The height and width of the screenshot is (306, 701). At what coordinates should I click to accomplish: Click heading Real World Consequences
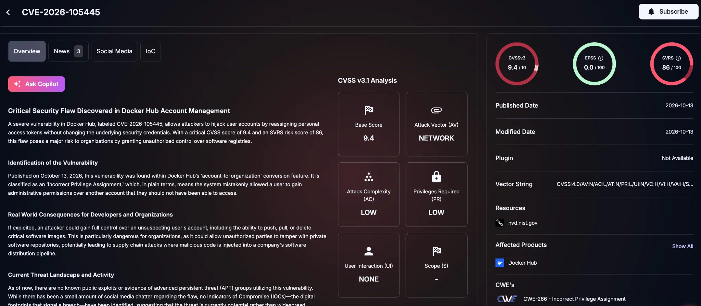coord(90,215)
